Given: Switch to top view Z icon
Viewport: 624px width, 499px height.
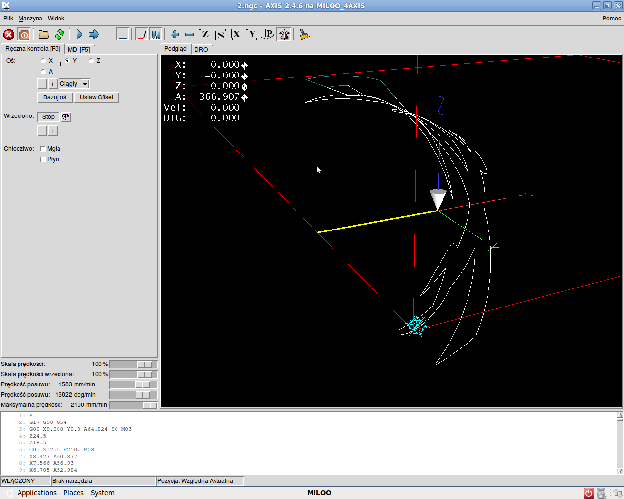Looking at the screenshot, I should [205, 35].
